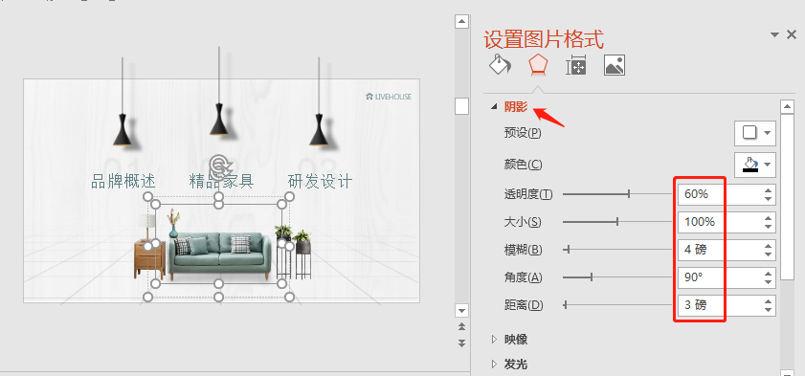Click the 精品家具 text on slide
Screen dimensions: 805x376
pyautogui.click(x=222, y=182)
